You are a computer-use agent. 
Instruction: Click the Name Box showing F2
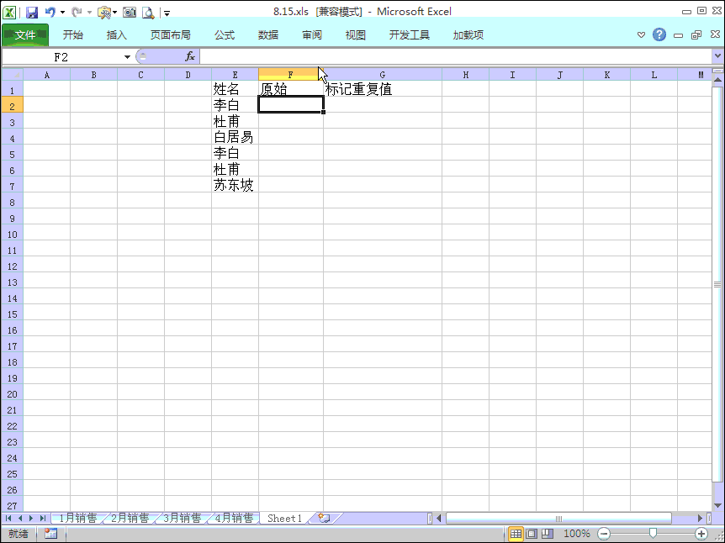pos(61,57)
